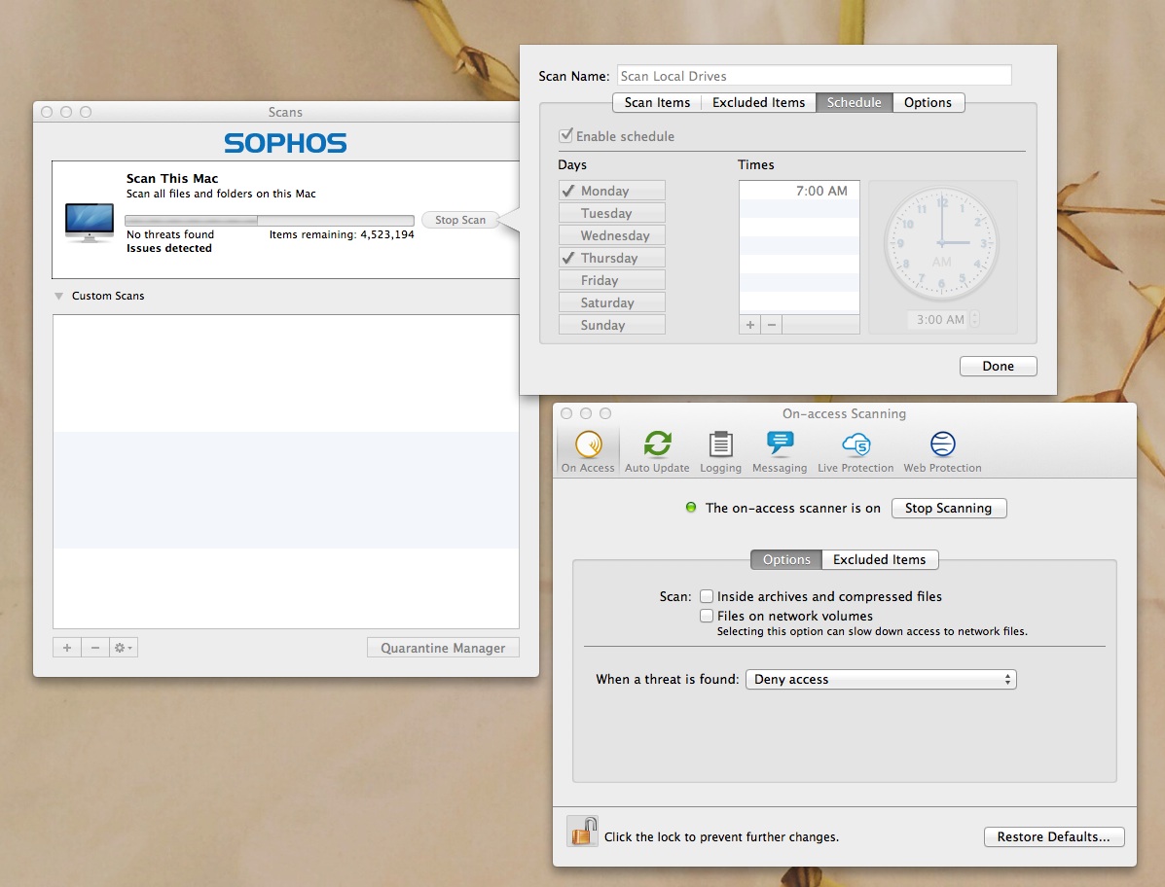Click the Stop Scan button
This screenshot has width=1165, height=887.
point(460,220)
